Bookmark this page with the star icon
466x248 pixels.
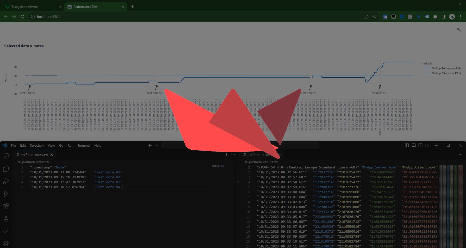coord(375,17)
